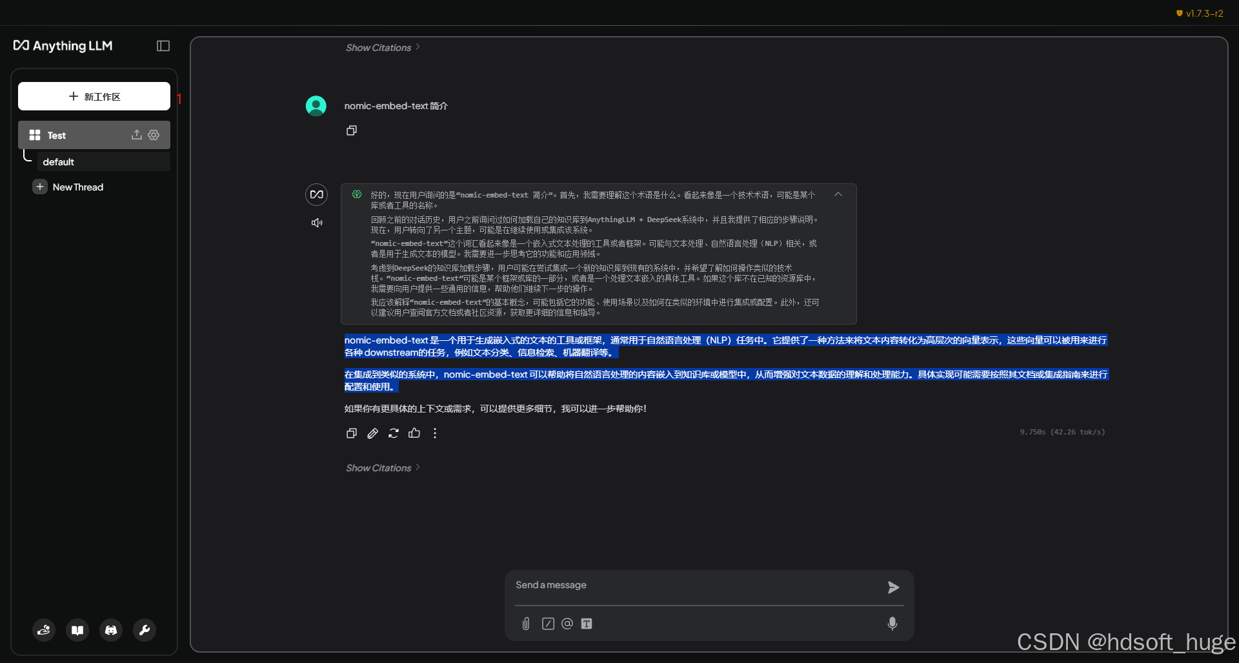The height and width of the screenshot is (663, 1239).
Task: Open documentation book icon
Action: pos(77,630)
